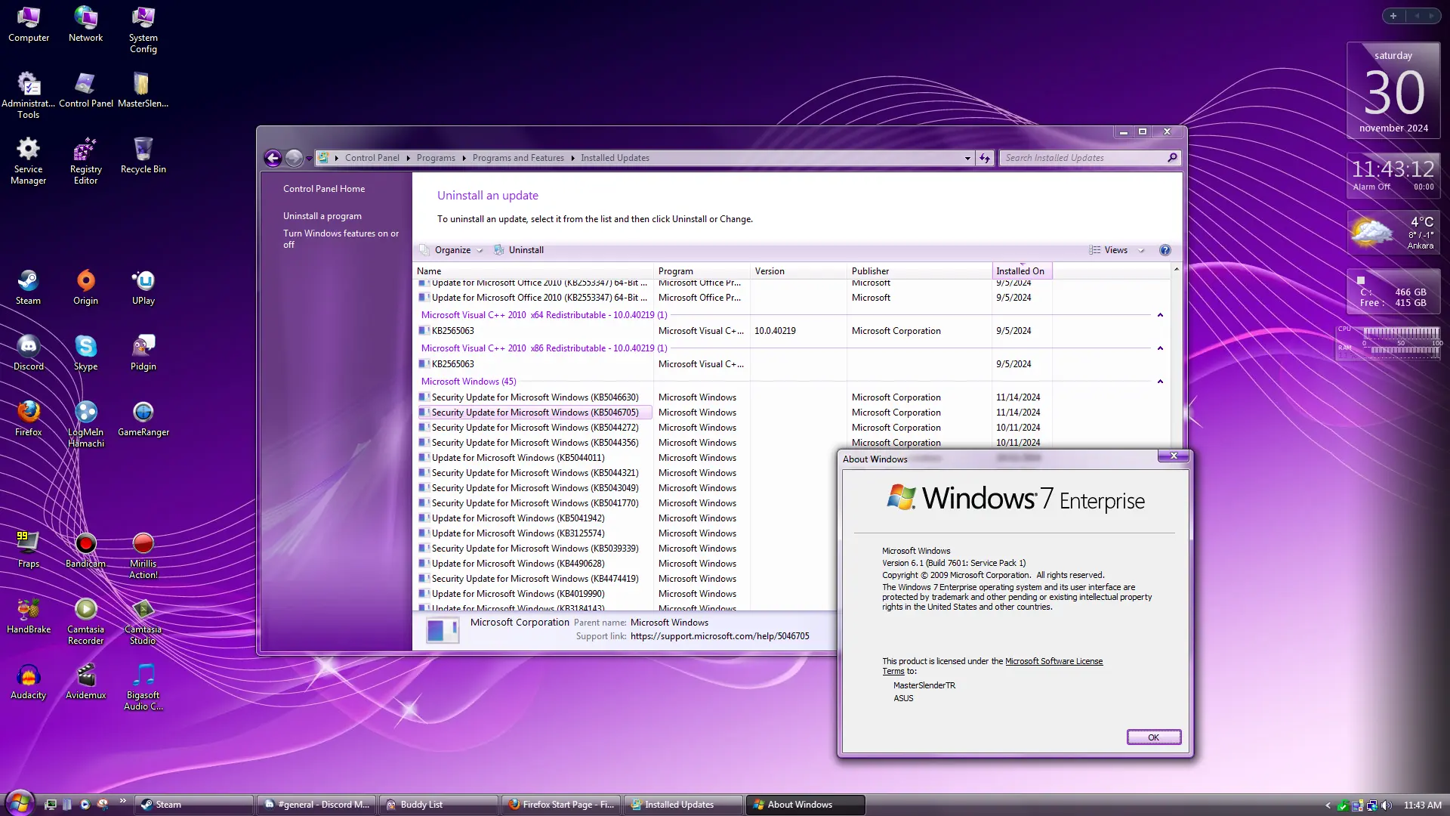Sort updates by Installed On column
This screenshot has height=816, width=1450.
1022,271
